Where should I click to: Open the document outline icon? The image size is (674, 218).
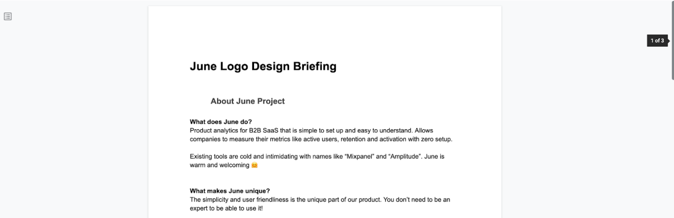coord(8,16)
